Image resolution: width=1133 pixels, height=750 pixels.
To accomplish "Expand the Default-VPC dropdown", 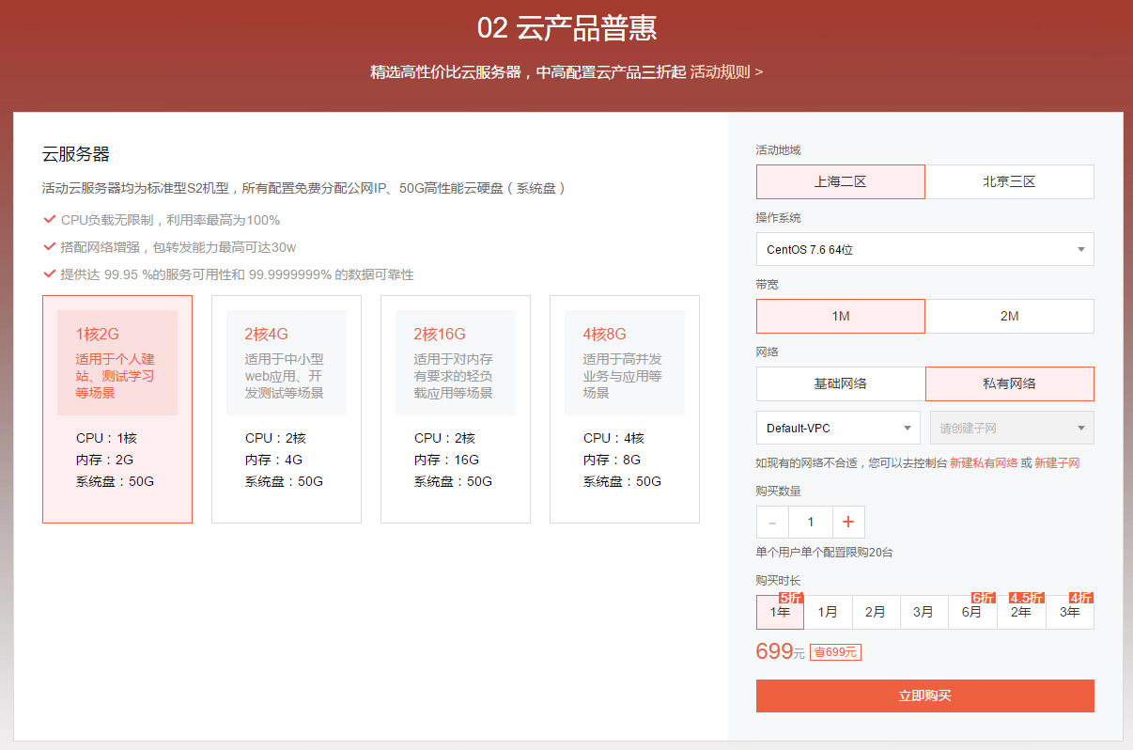I will coord(837,428).
